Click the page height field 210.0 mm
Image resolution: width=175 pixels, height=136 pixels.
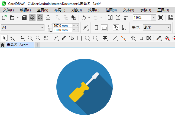coord(62,30)
